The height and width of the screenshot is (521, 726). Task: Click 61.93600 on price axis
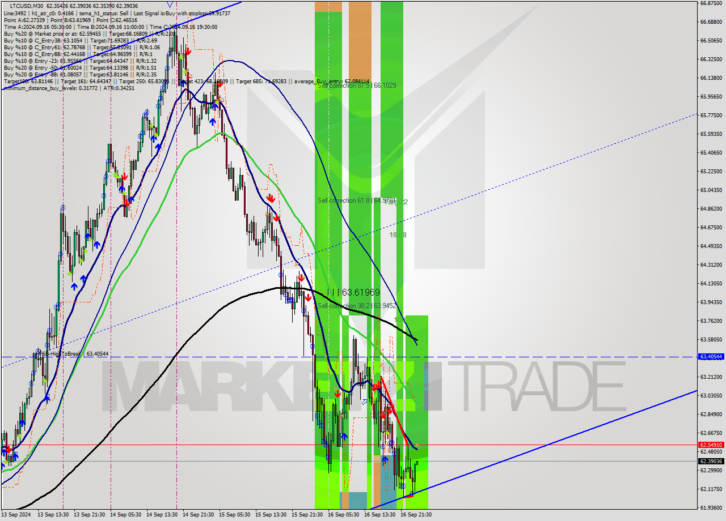point(711,507)
